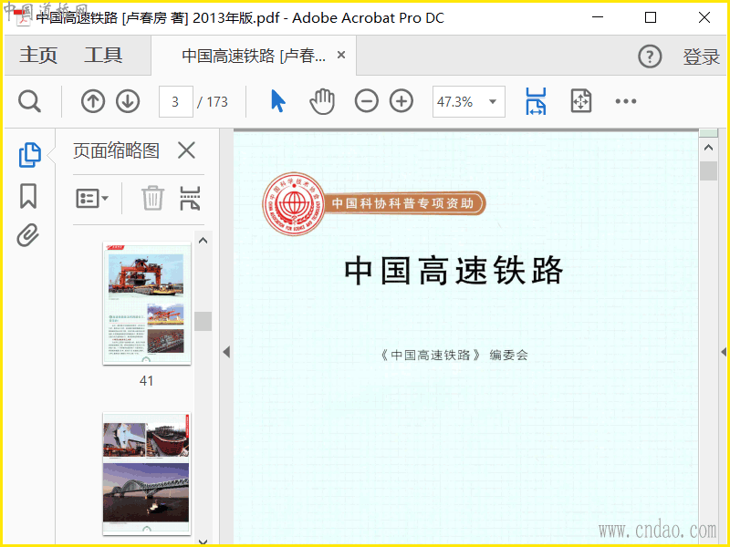
Task: Close the 页面缩略图 panel
Action: [x=186, y=150]
